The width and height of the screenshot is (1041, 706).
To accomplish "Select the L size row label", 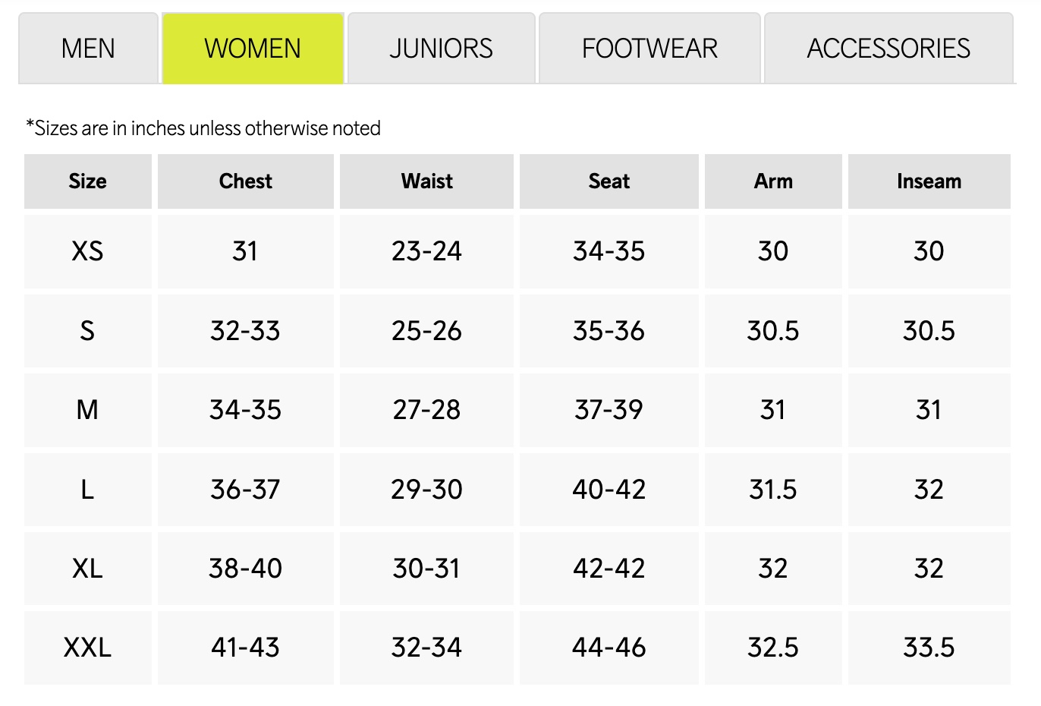I will click(87, 490).
